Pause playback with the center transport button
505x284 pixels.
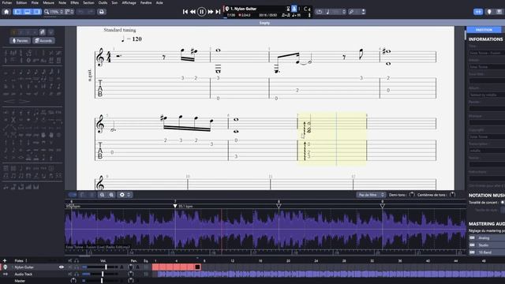tap(202, 12)
